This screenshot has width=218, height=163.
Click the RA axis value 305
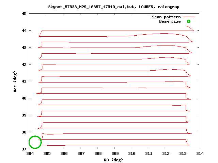coord(47,153)
